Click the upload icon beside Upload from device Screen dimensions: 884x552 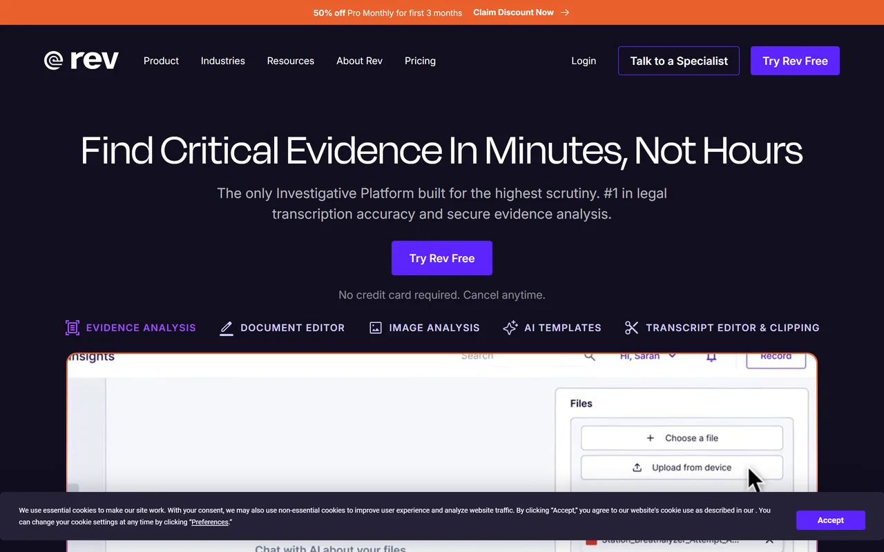tap(637, 467)
